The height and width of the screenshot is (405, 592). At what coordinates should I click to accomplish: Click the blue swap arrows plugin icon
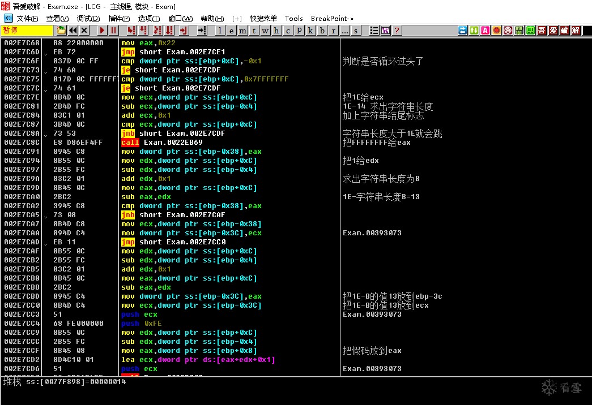(462, 31)
